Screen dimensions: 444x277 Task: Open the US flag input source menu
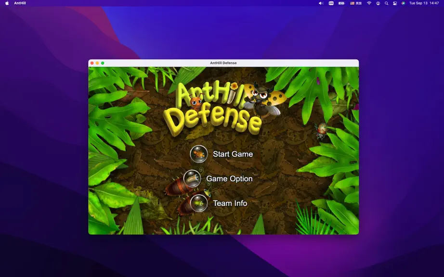pos(356,3)
